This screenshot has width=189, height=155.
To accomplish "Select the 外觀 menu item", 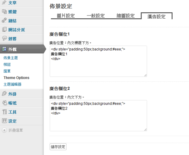I will coord(22,49).
